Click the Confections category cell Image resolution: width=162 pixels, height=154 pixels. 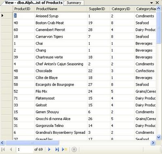point(145,71)
